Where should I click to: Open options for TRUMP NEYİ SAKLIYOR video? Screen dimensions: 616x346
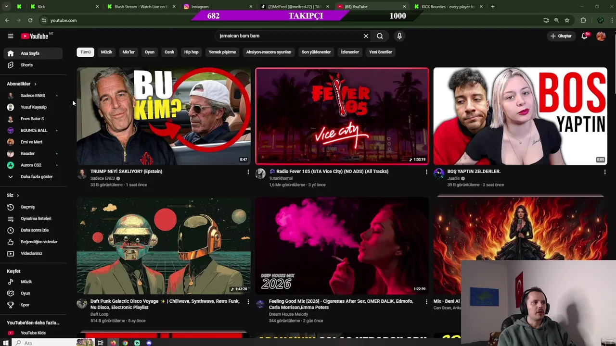click(x=248, y=172)
